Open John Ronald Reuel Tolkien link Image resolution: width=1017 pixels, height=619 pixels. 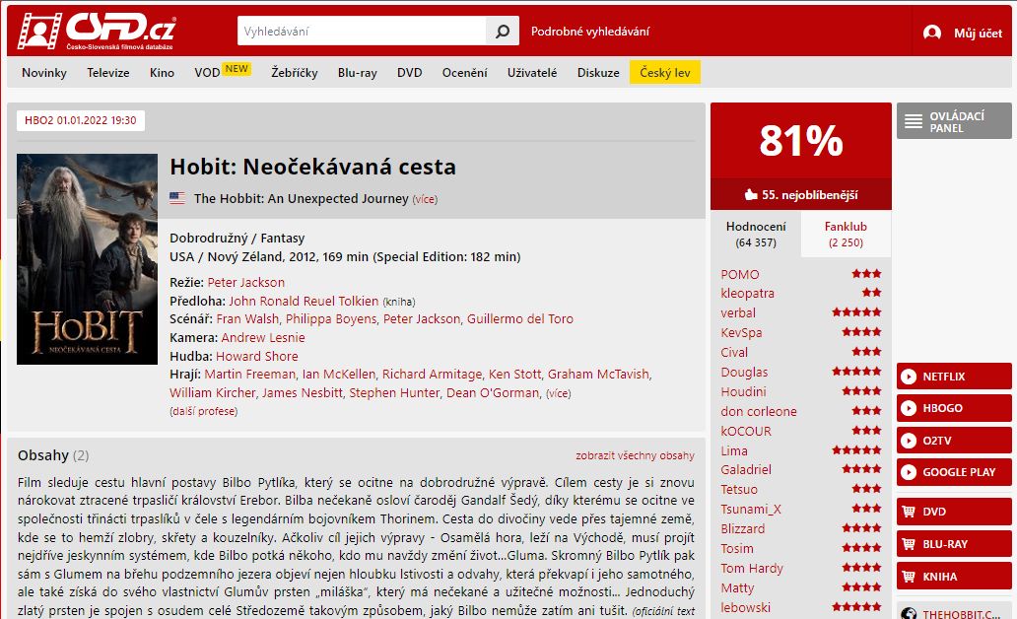[x=304, y=301]
